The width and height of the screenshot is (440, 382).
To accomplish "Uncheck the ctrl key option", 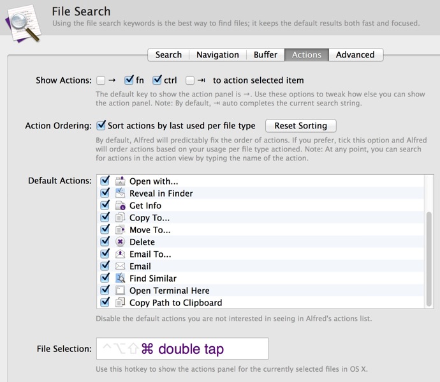I will point(157,80).
